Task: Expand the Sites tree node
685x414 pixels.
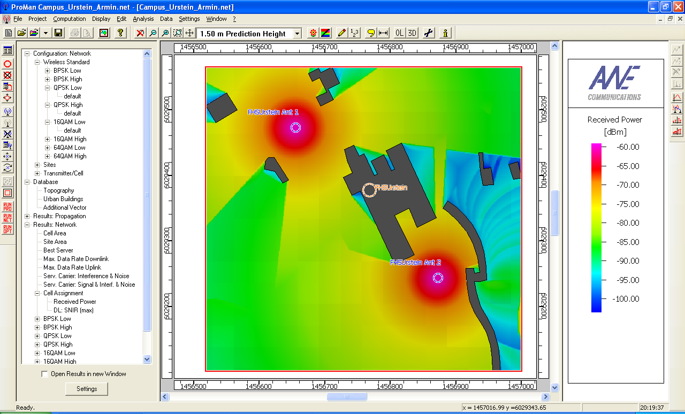Action: coord(37,165)
